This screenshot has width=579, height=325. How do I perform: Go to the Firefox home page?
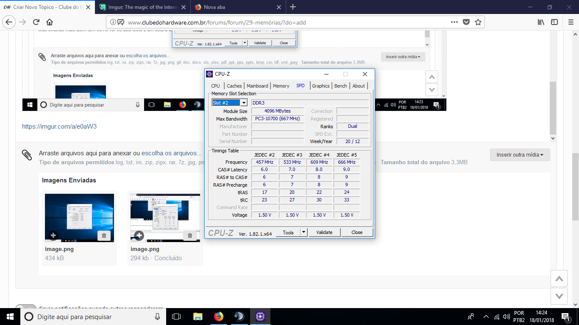click(50, 22)
